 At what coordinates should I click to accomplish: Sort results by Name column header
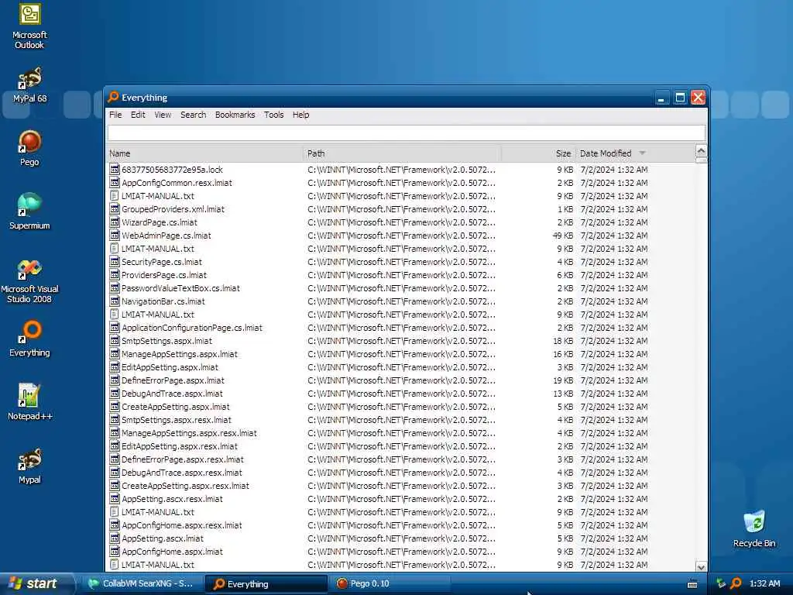204,153
